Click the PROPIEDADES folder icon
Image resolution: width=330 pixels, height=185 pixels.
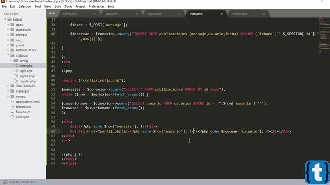tap(12, 50)
